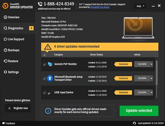Click the Category column header
Screen dimensions: 165x126
(58, 55)
